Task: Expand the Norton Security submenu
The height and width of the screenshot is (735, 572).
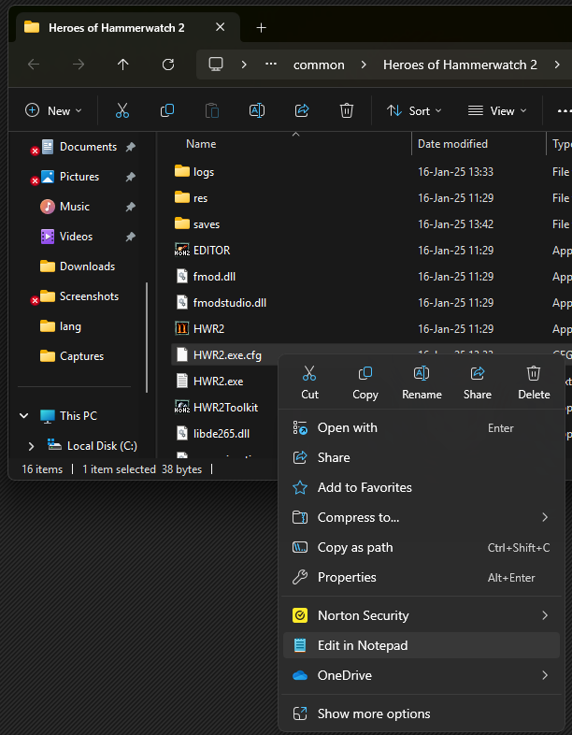Action: [544, 615]
